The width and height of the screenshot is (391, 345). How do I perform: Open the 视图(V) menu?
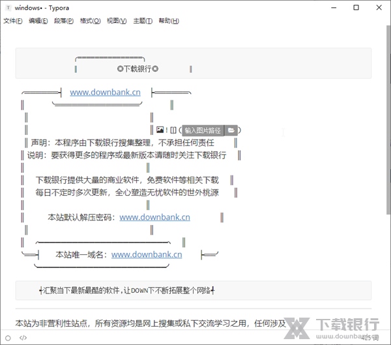pos(117,21)
